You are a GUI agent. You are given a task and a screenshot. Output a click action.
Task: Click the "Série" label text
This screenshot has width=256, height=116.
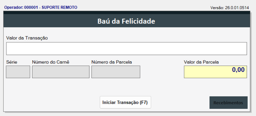pyautogui.click(x=11, y=62)
